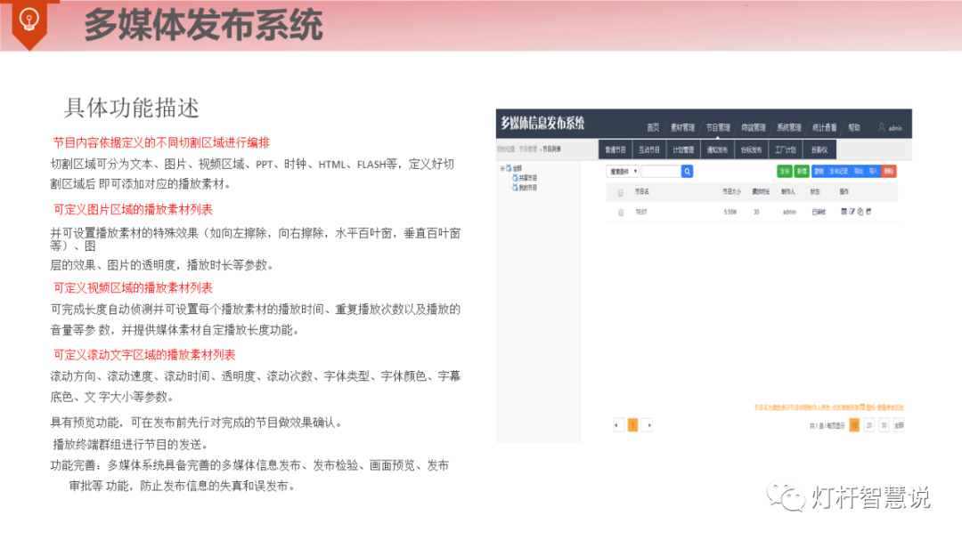Click the 发布记录 publish history link
This screenshot has height=540, width=962.
click(x=836, y=172)
